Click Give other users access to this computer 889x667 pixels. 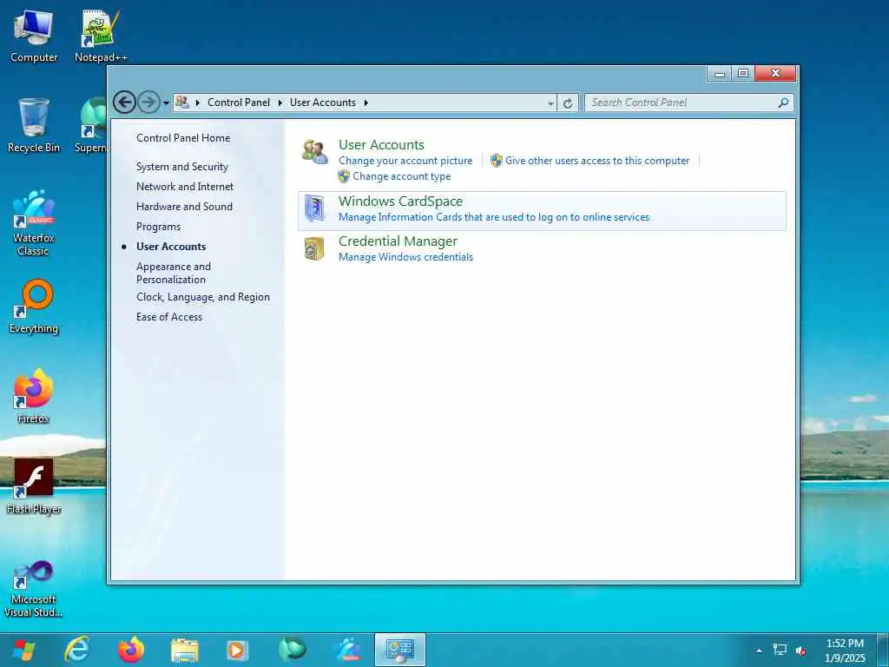tap(597, 161)
